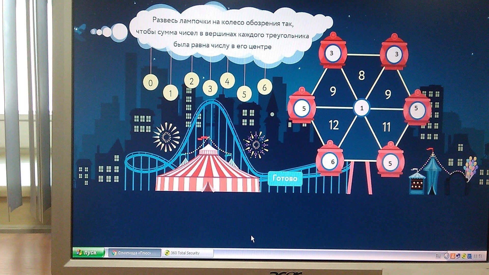The width and height of the screenshot is (489, 275).
Task: Grab the lightbulb numbered 2
Action: click(192, 81)
